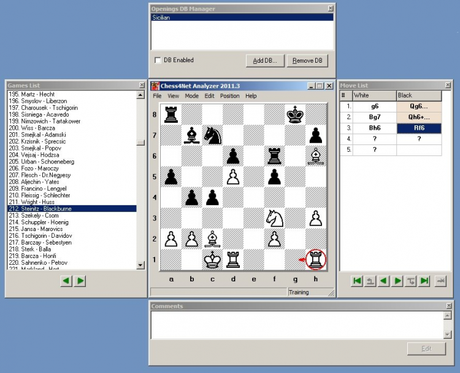Click the Comments box scroll down arrow
Screen dimensions: 460x373
(447, 334)
